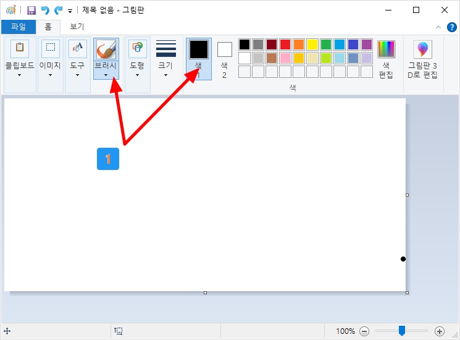Switch to the 홈 tab

[x=48, y=27]
